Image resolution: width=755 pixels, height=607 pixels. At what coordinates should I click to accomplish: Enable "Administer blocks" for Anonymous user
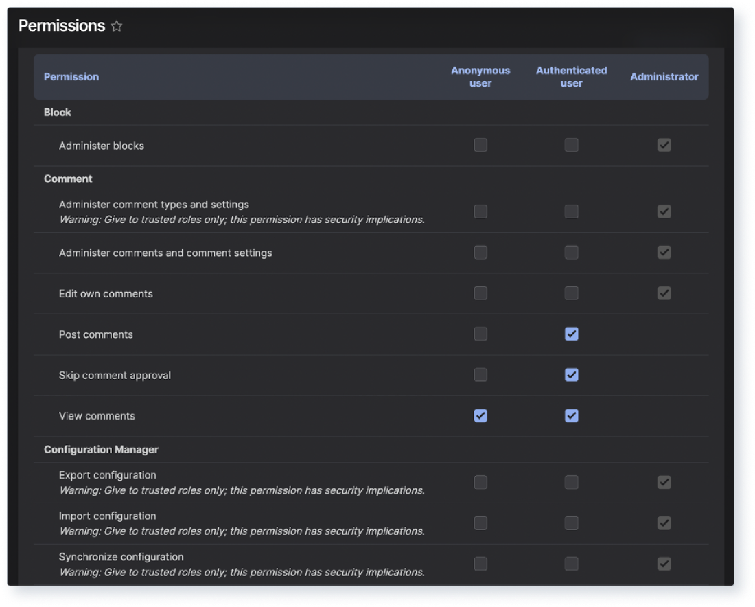[480, 145]
